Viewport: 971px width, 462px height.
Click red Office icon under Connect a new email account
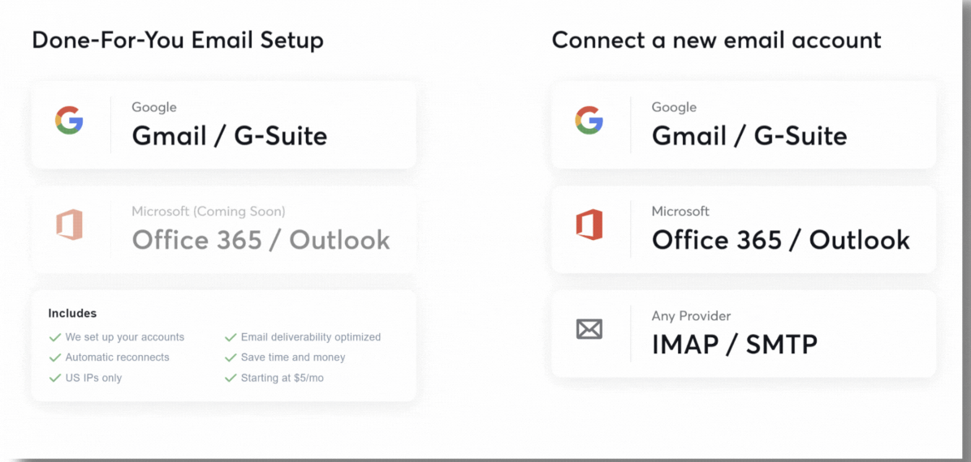coord(589,225)
